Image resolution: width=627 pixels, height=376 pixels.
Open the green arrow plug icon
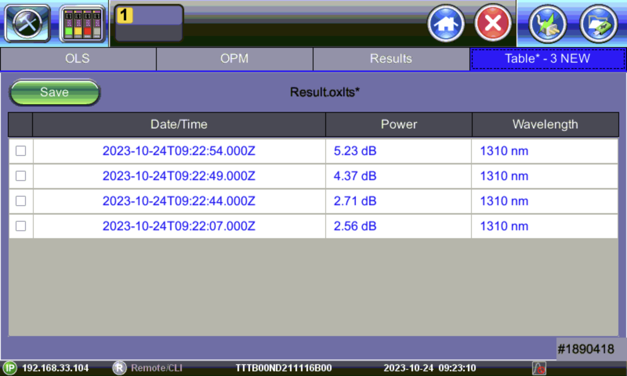pyautogui.click(x=547, y=24)
